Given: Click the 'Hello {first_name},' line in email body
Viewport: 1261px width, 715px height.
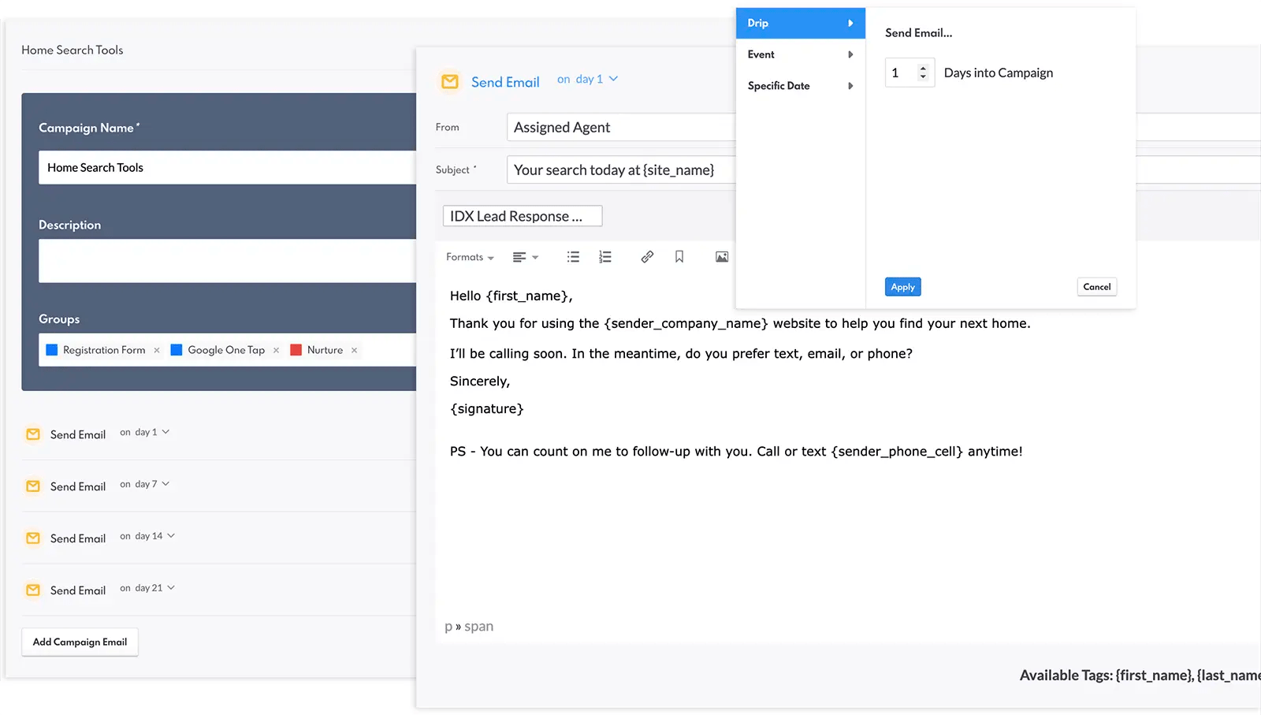Looking at the screenshot, I should 511,296.
